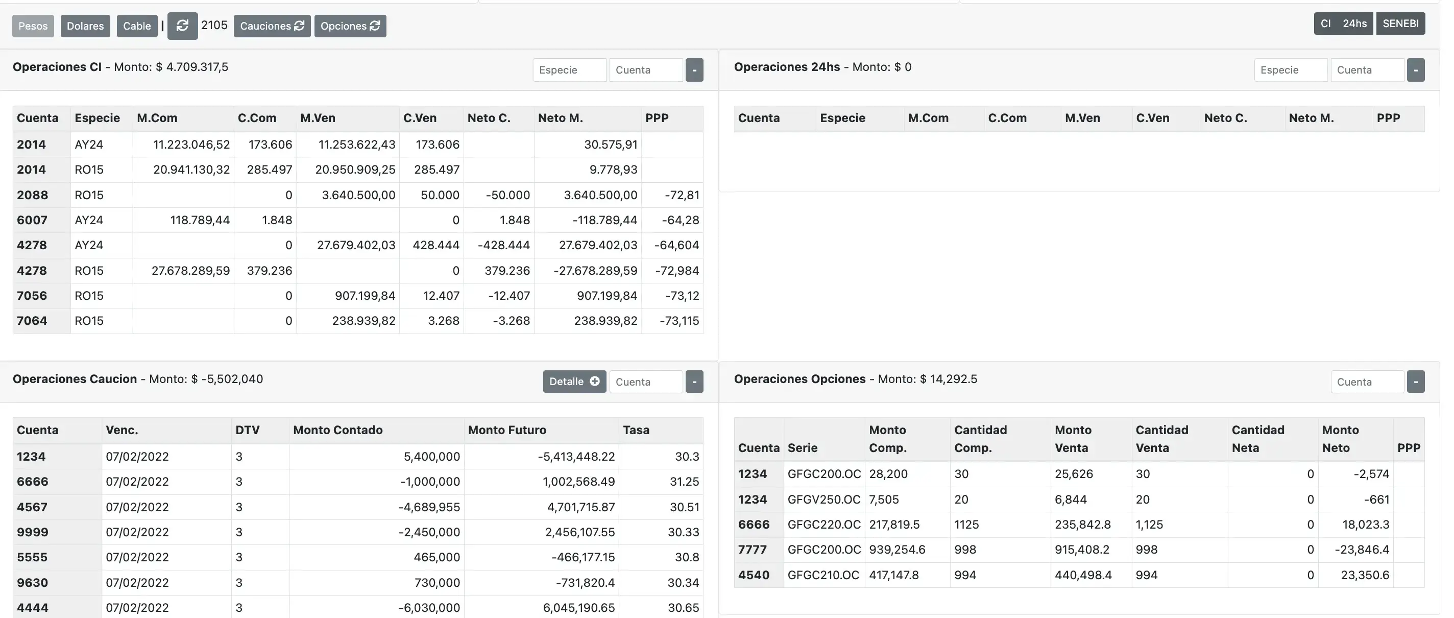Collapse Operaciones 24hs panel
The height and width of the screenshot is (618, 1454).
1415,70
